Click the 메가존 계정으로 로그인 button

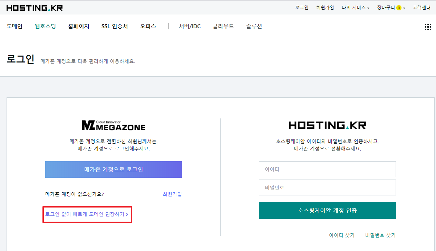(x=114, y=170)
